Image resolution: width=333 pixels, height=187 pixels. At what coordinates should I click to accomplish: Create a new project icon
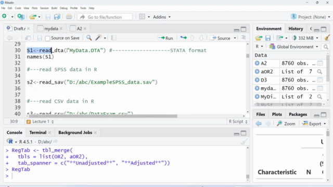coord(21,17)
